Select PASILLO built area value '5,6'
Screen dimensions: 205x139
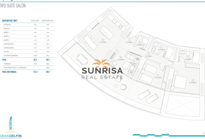(x=48, y=29)
